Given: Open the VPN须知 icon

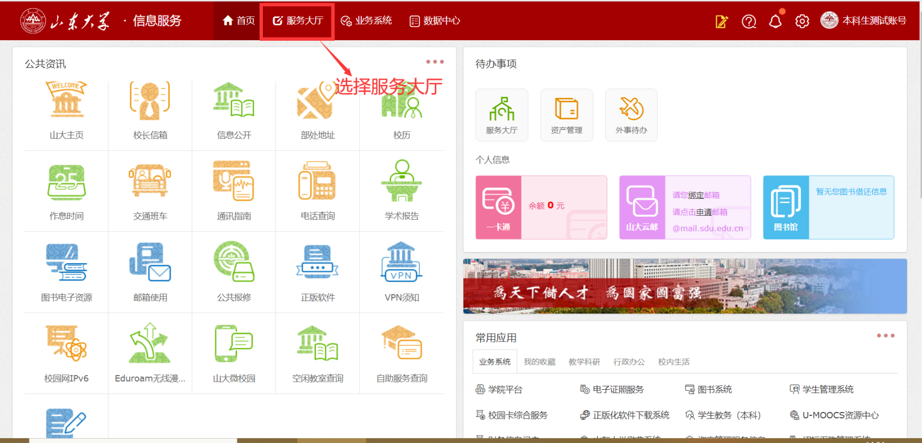Looking at the screenshot, I should 402,262.
